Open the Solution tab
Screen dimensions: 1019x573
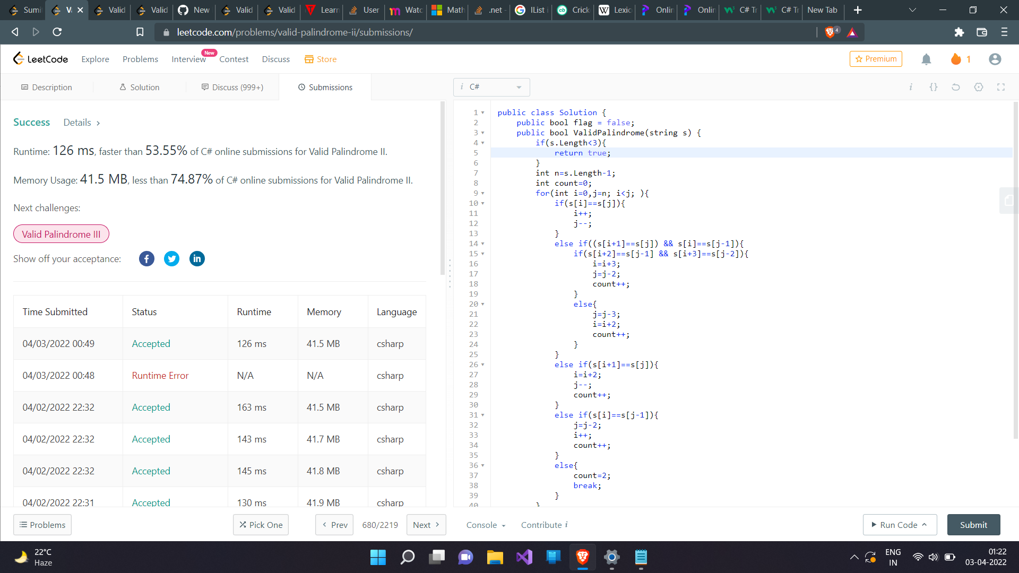(x=139, y=87)
